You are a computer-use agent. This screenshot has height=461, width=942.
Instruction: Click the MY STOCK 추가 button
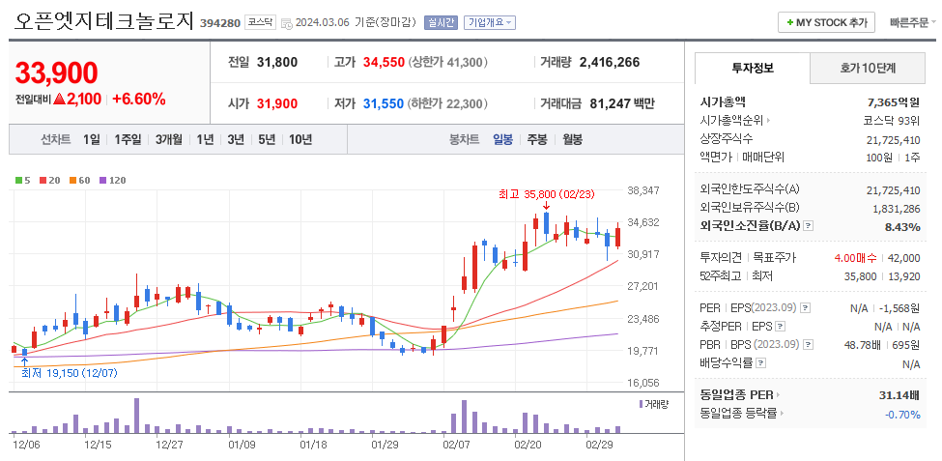pos(826,23)
